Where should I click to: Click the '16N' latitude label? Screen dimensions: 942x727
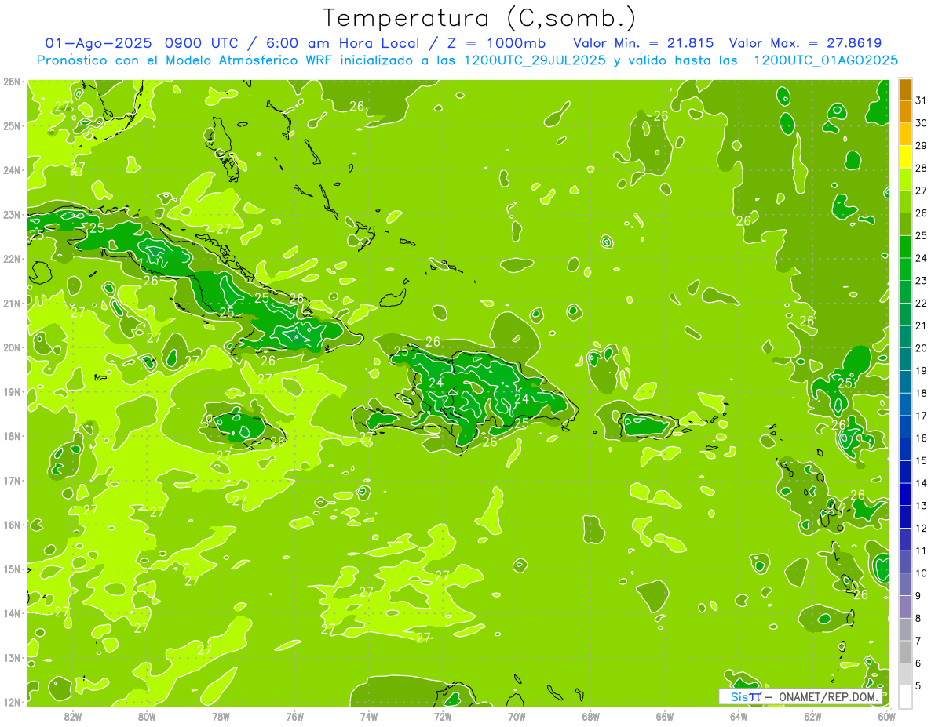[x=11, y=525]
